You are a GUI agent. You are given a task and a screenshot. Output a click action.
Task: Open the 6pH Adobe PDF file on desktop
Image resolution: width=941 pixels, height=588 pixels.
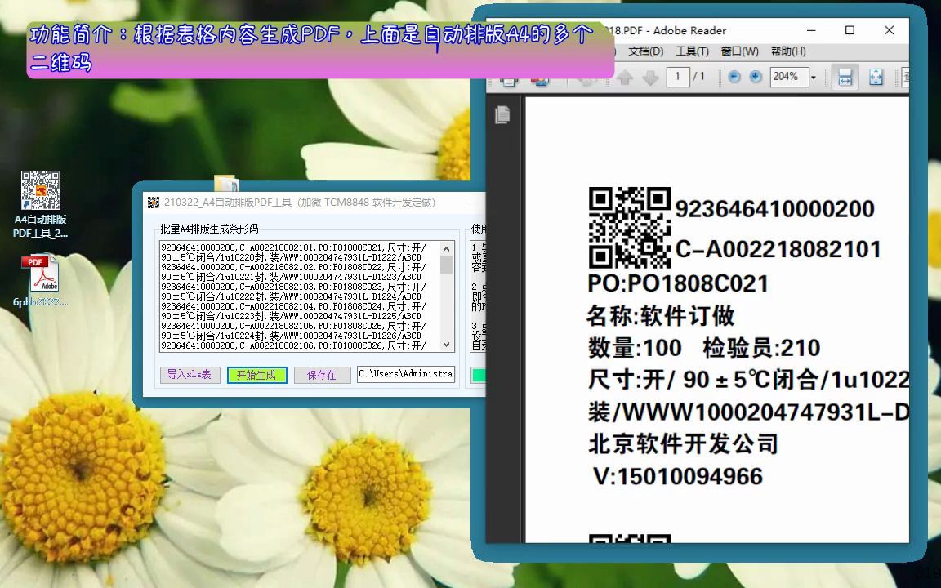(41, 272)
